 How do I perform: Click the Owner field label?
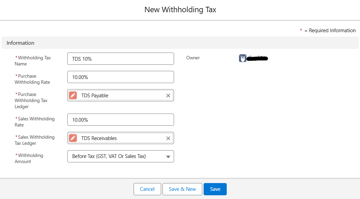coord(193,58)
